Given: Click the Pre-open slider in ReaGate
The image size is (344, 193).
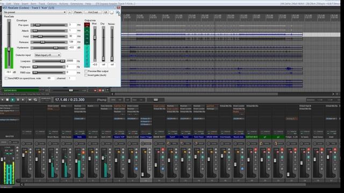Looking at the screenshot, I should coord(49,25).
